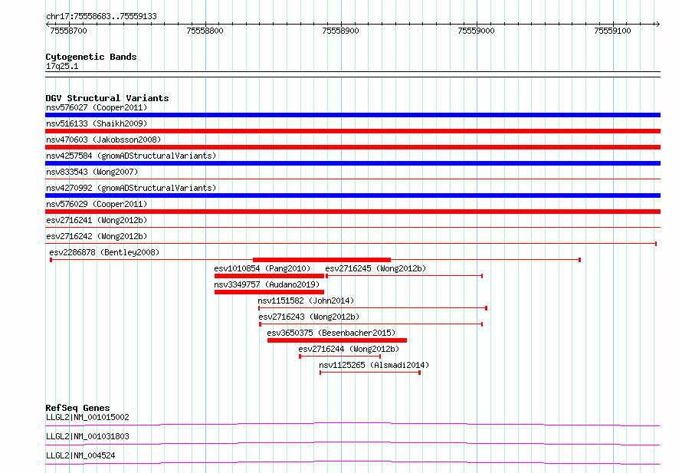Open esv3650375 (Besenbacher2015) variant label
The width and height of the screenshot is (682, 473).
(x=331, y=333)
